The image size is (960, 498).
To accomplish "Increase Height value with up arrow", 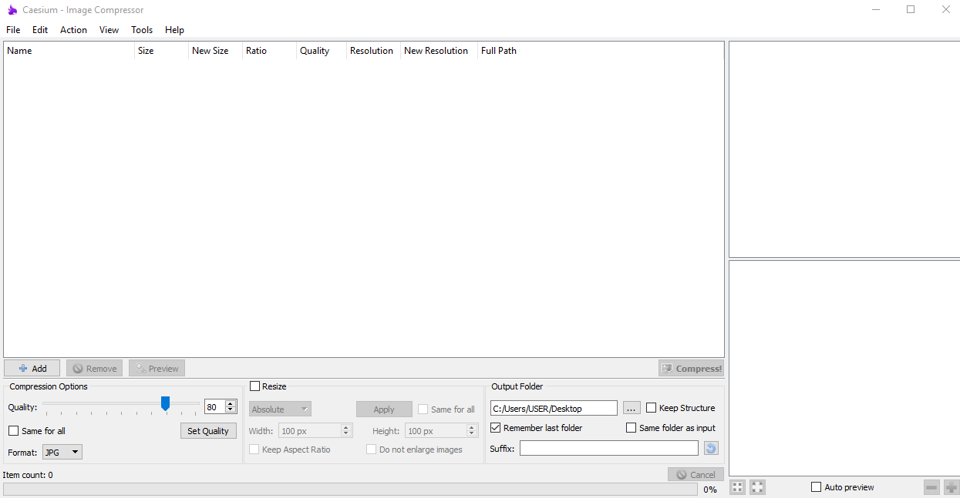I will [473, 428].
